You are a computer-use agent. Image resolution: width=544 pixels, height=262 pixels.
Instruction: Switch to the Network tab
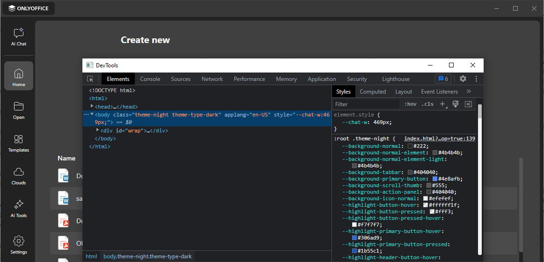tap(212, 79)
